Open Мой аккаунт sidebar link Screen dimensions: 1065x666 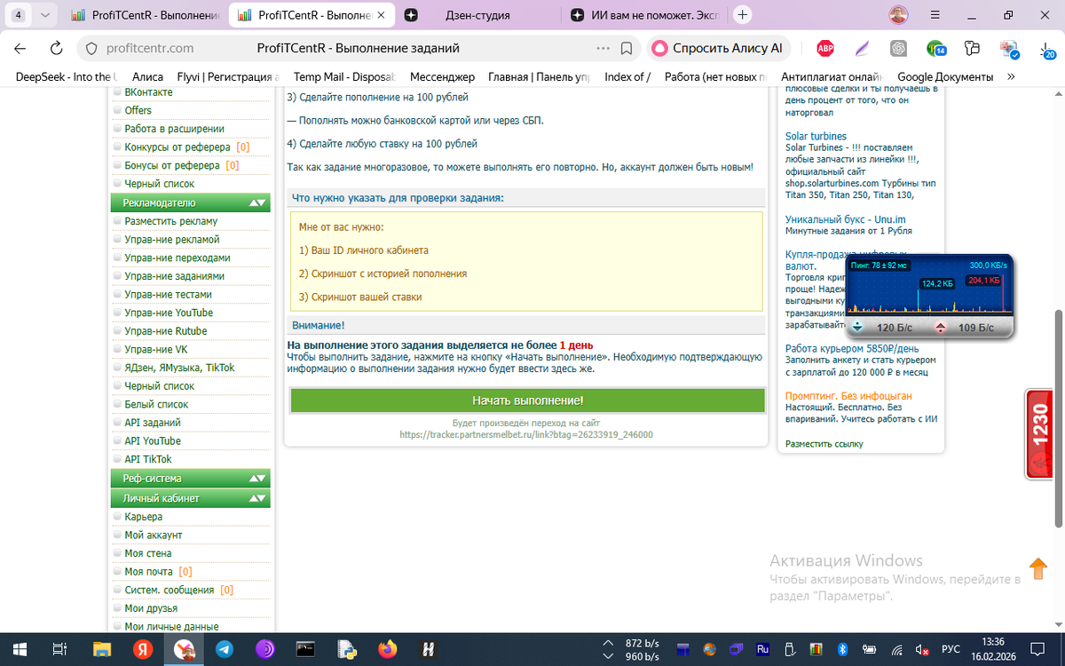[154, 535]
